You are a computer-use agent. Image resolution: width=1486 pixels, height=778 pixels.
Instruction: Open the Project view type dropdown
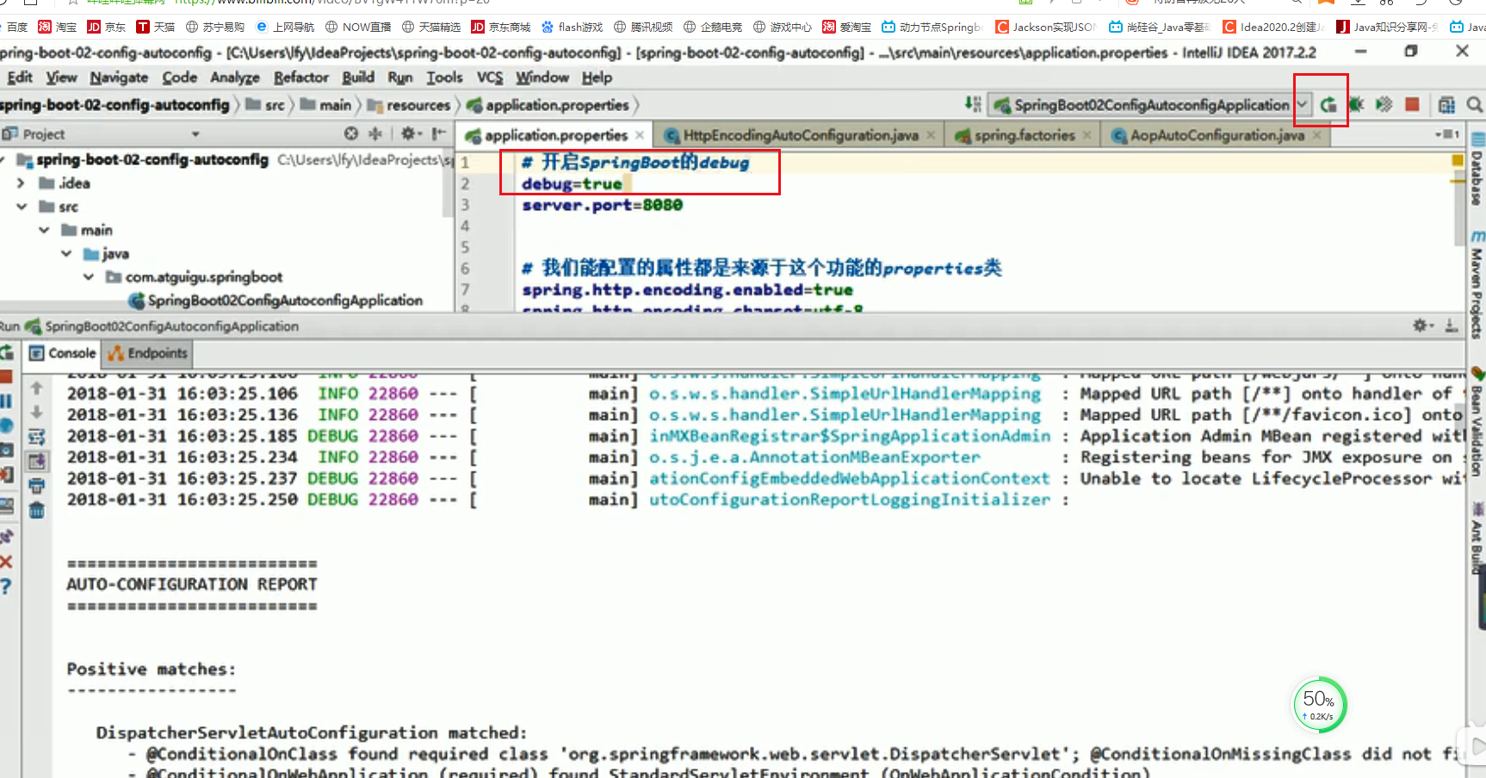pyautogui.click(x=195, y=134)
